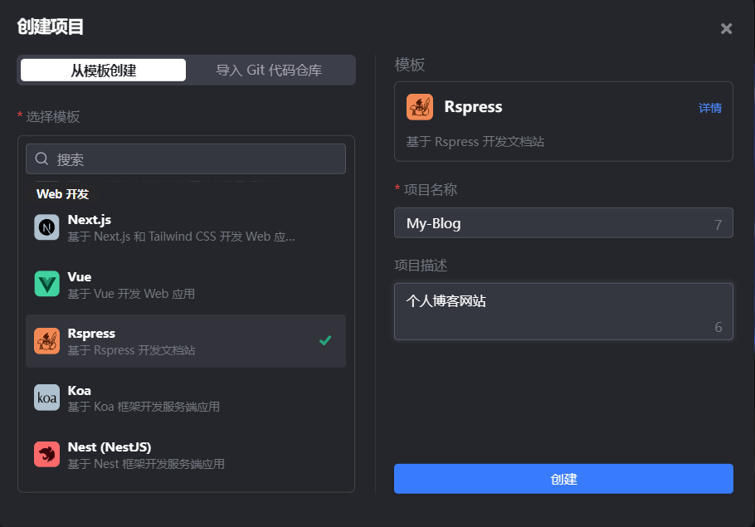Open the 详情 link for Rspress
Viewport: 755px width, 527px height.
709,108
